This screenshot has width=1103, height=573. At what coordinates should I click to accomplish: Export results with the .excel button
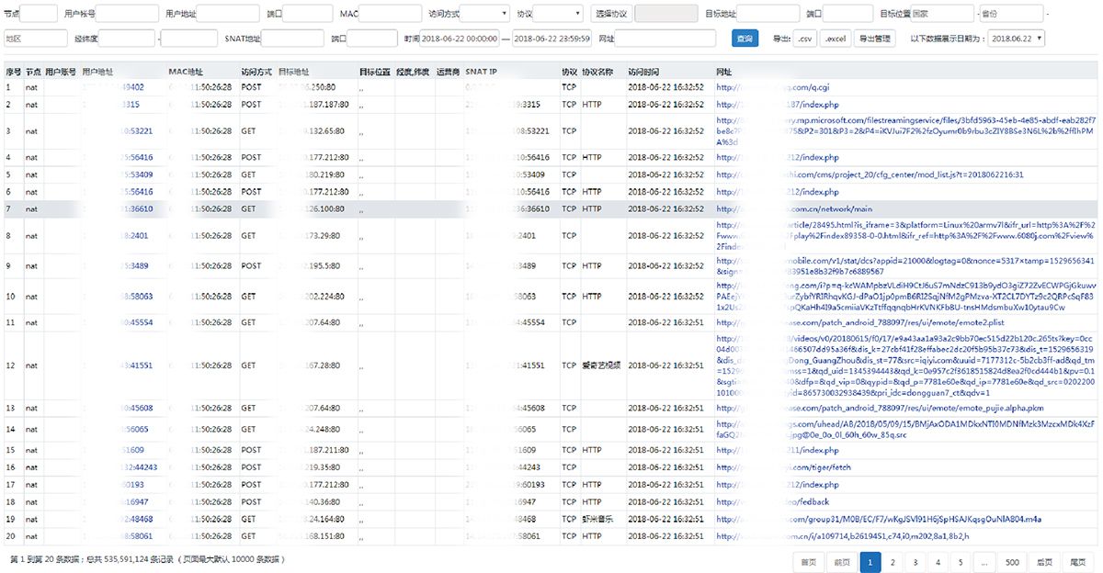[x=836, y=39]
